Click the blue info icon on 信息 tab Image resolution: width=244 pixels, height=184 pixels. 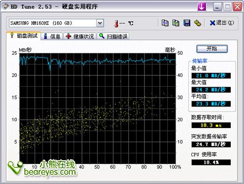click(45, 37)
